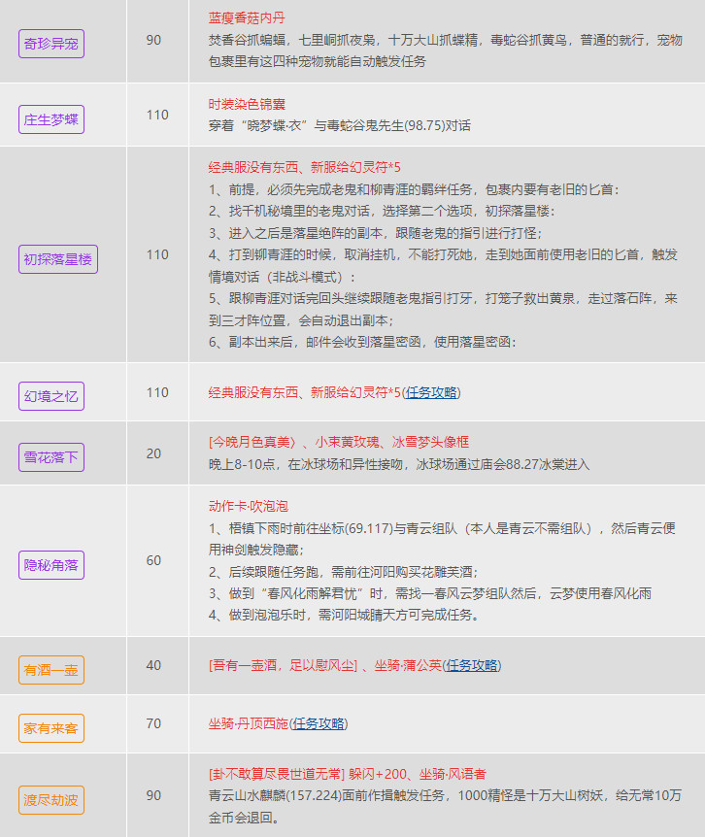Open 任务攻略 link in 幻境之忆 row
This screenshot has height=837, width=705.
click(x=431, y=393)
